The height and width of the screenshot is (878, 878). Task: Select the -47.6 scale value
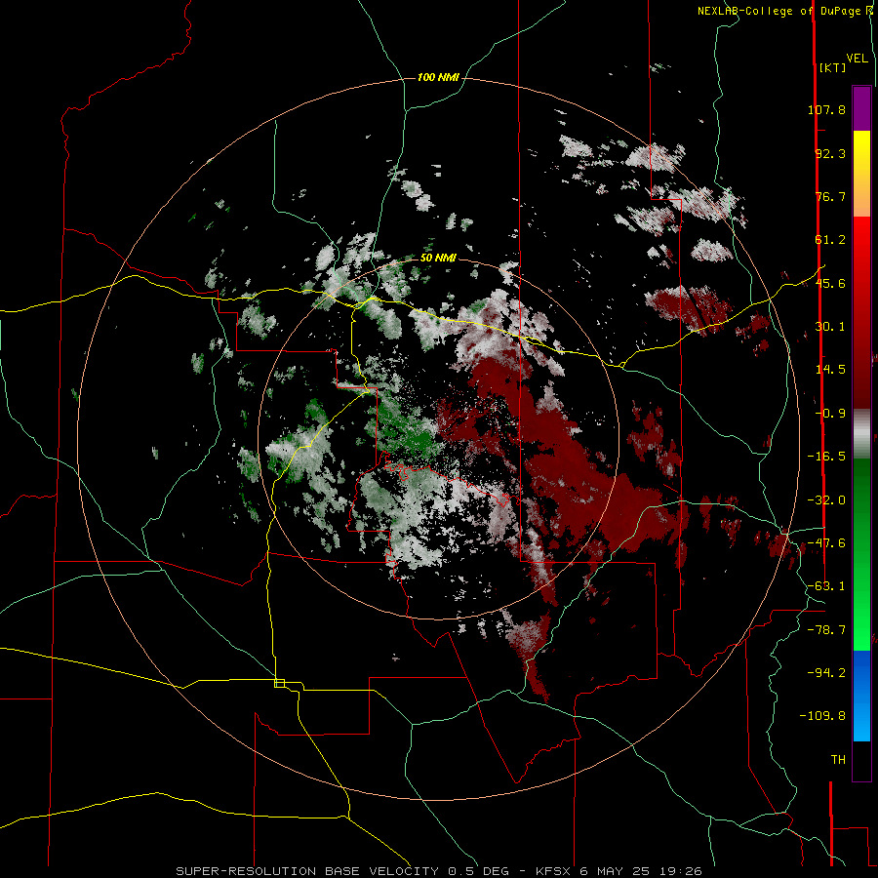pos(826,543)
